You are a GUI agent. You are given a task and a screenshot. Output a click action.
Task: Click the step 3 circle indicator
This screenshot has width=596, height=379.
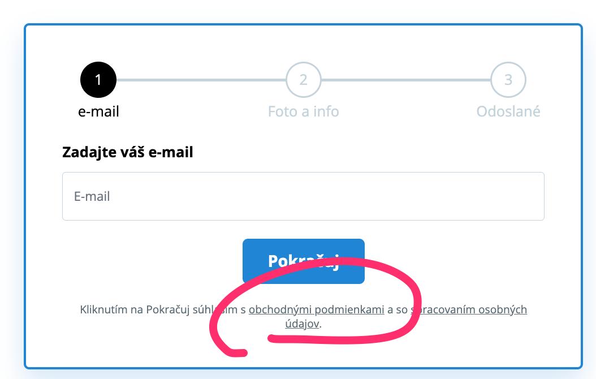pos(508,80)
